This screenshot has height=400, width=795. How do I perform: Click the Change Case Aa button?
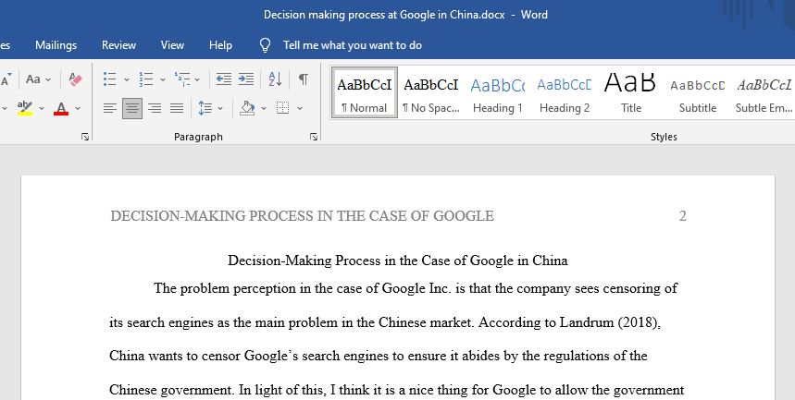pos(33,79)
